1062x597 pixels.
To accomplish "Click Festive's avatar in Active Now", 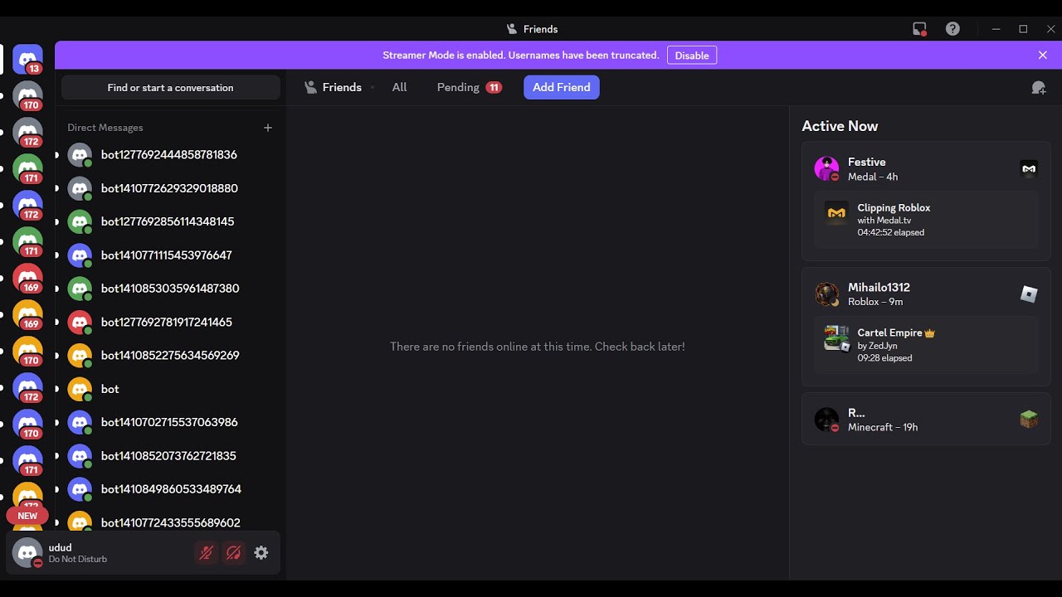I will 826,169.
